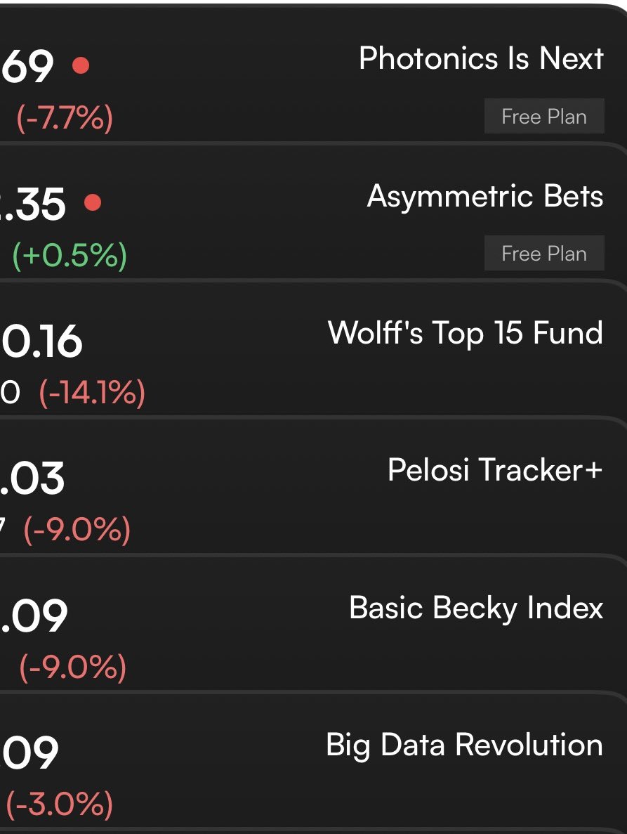This screenshot has height=834, width=627.
Task: Click the green +0.5% change value
Action: [x=70, y=256]
